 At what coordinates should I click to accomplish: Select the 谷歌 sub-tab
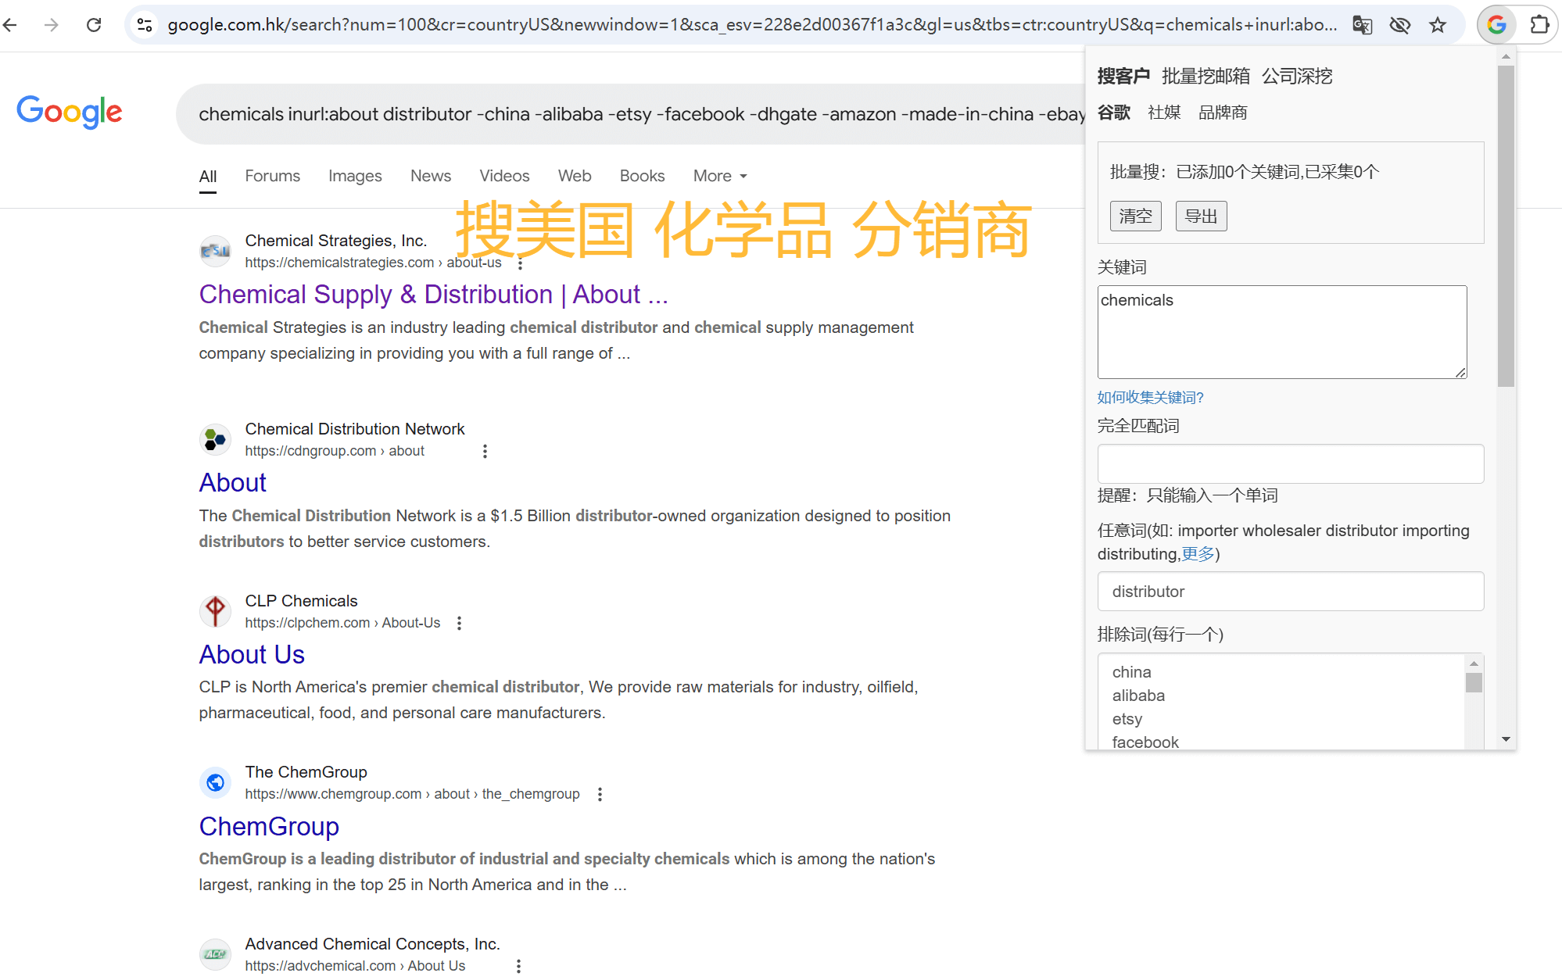pyautogui.click(x=1114, y=113)
